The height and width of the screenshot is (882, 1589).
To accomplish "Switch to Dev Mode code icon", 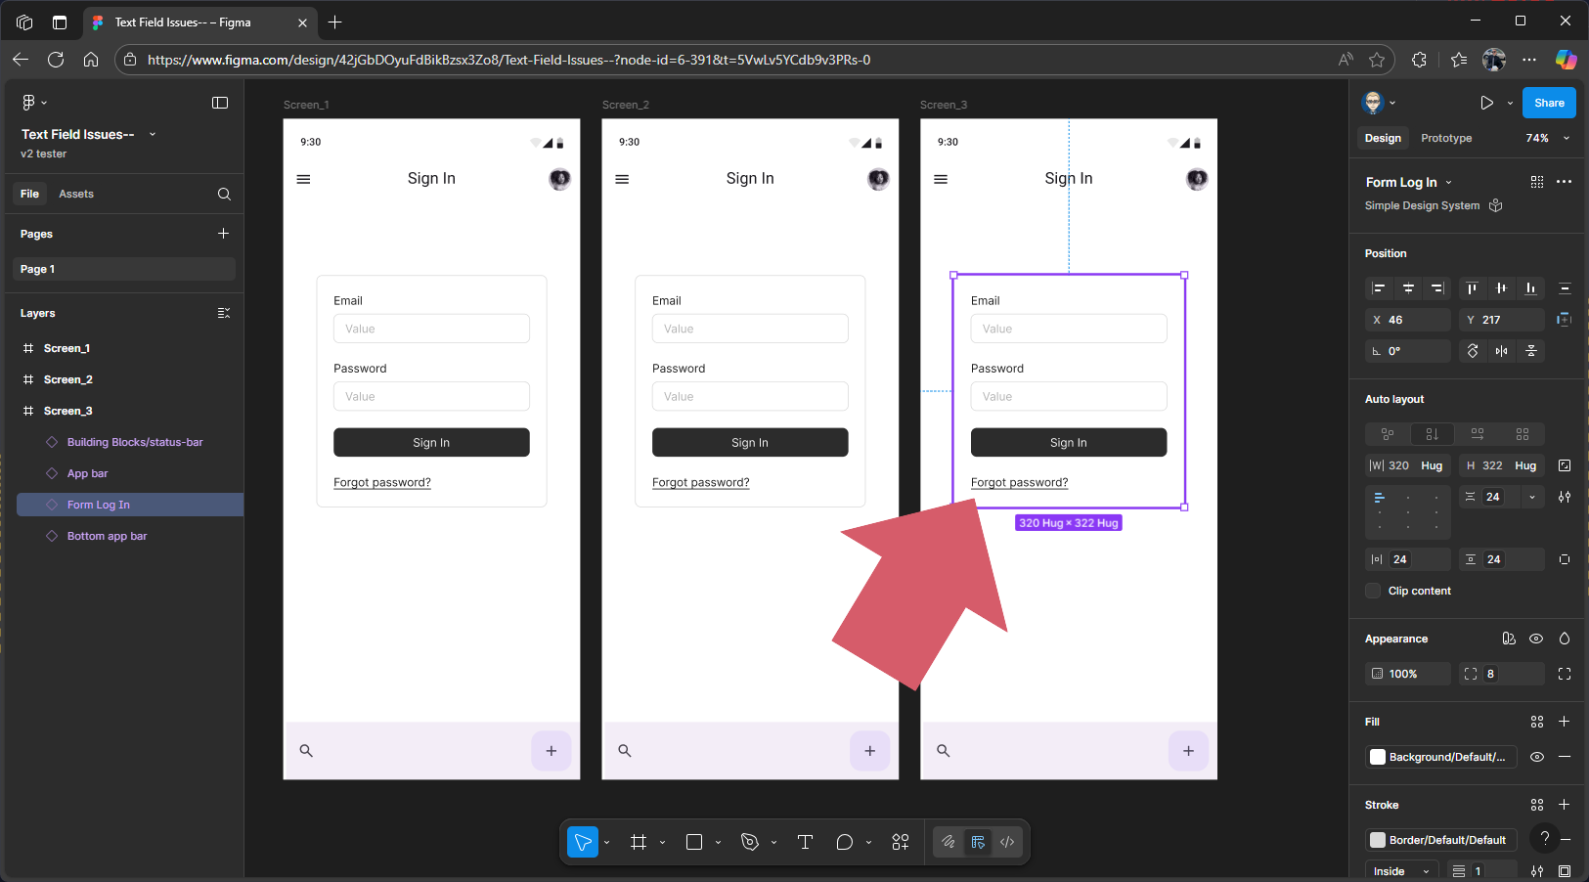I will (1007, 842).
